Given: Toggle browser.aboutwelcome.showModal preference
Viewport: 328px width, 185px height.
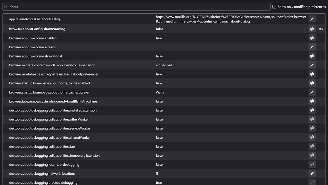Looking at the screenshot, I should [312, 56].
